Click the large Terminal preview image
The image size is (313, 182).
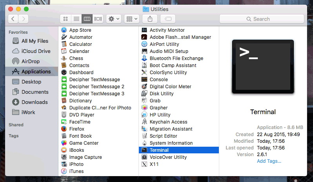263,67
